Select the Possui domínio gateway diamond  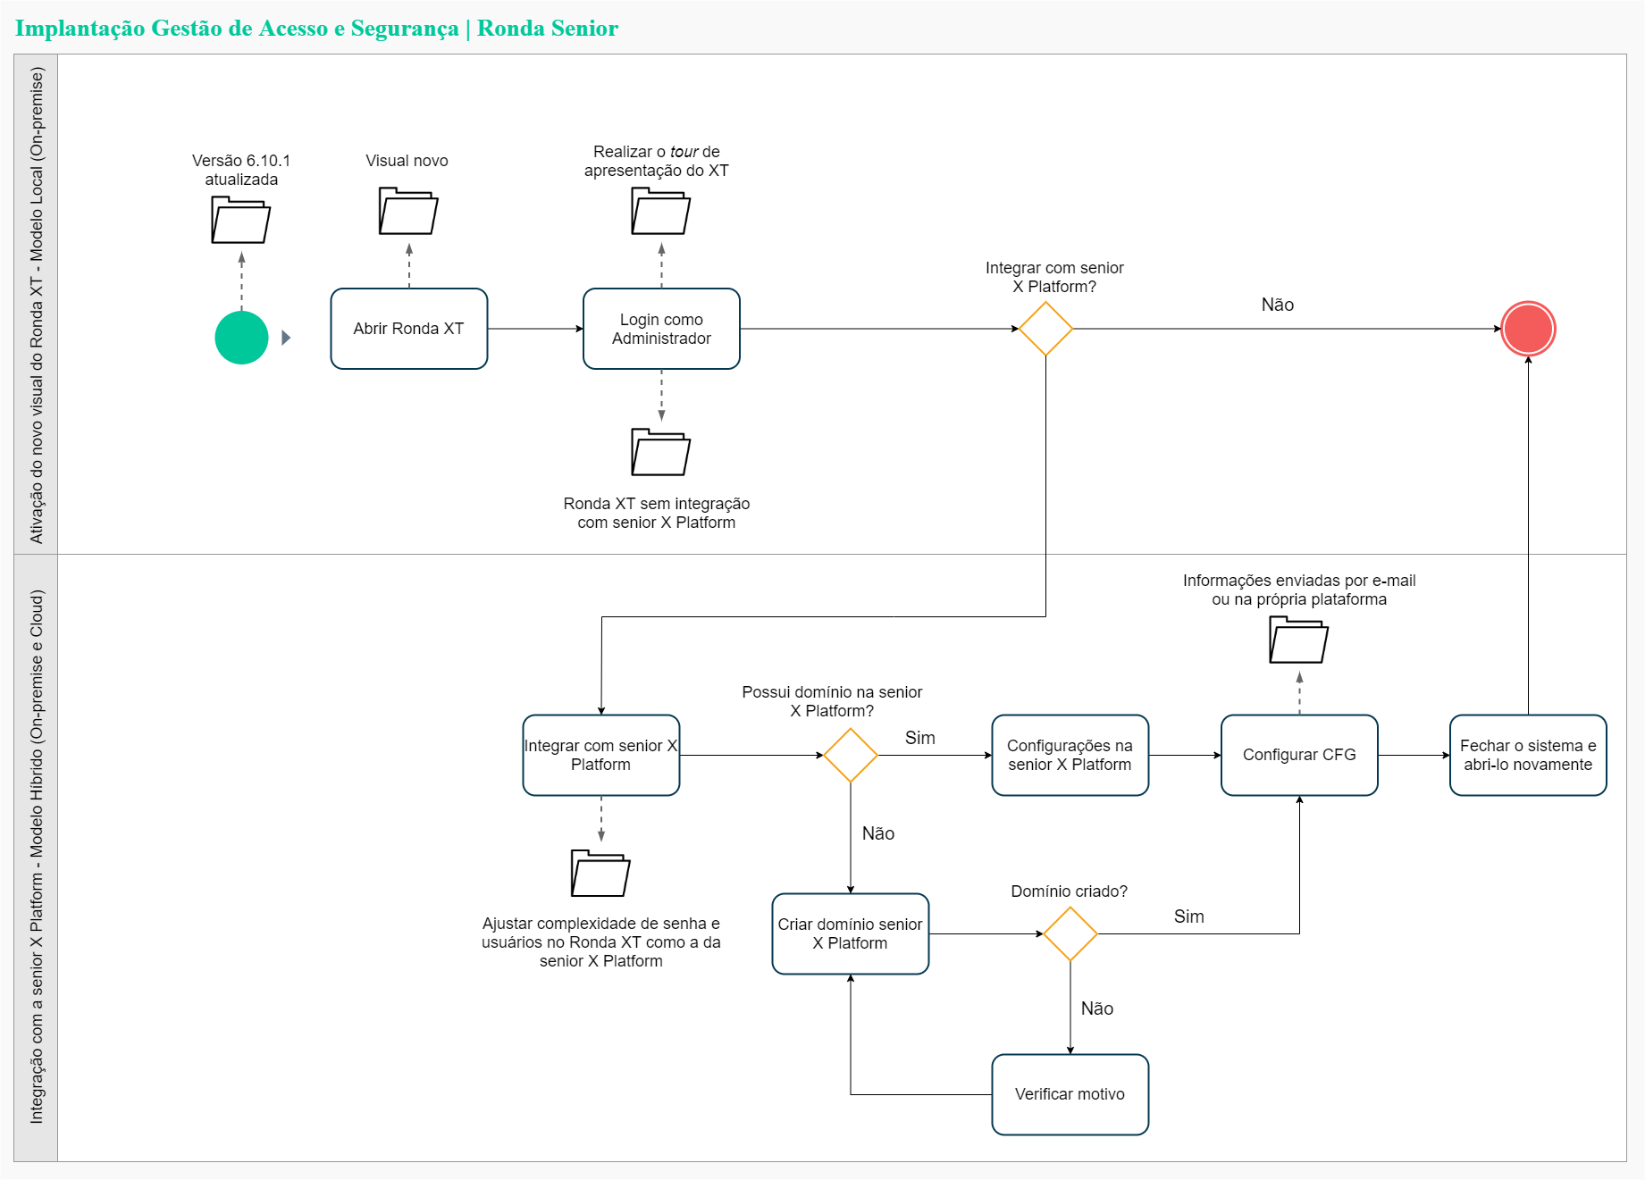click(851, 755)
